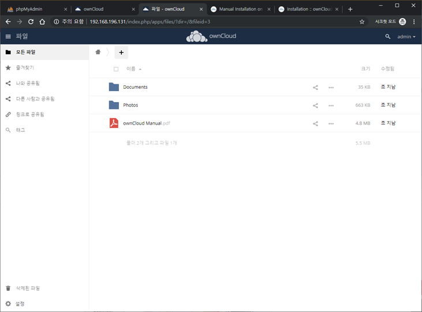Open the browser three-dot menu

pyautogui.click(x=414, y=21)
